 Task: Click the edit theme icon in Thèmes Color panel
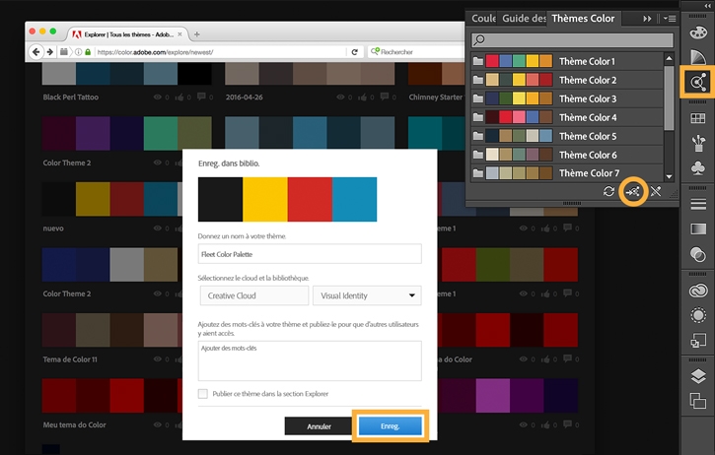(656, 192)
